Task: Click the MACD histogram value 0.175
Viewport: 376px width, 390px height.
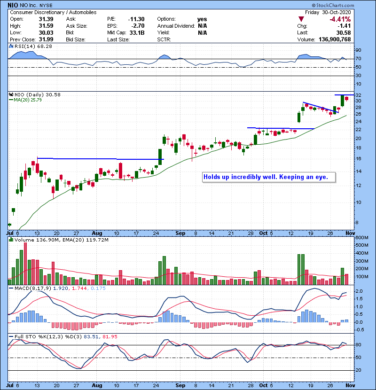Action: 98,289
